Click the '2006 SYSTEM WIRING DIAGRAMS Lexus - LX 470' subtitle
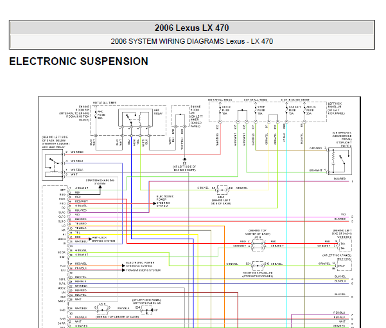 point(192,41)
